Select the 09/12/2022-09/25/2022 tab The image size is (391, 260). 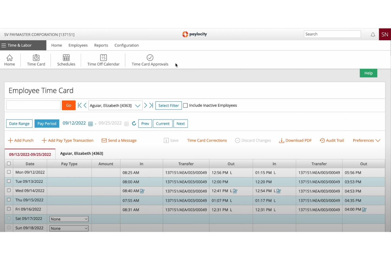[30, 154]
